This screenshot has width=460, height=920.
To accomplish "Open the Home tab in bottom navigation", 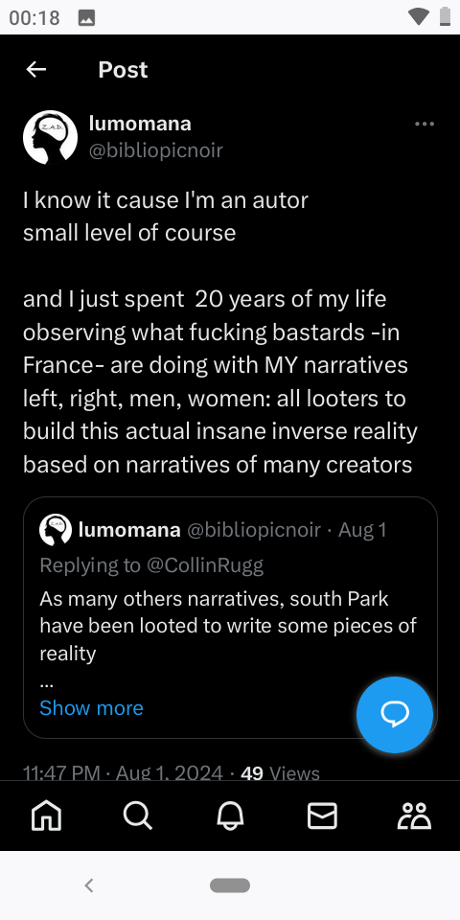I will tap(46, 816).
